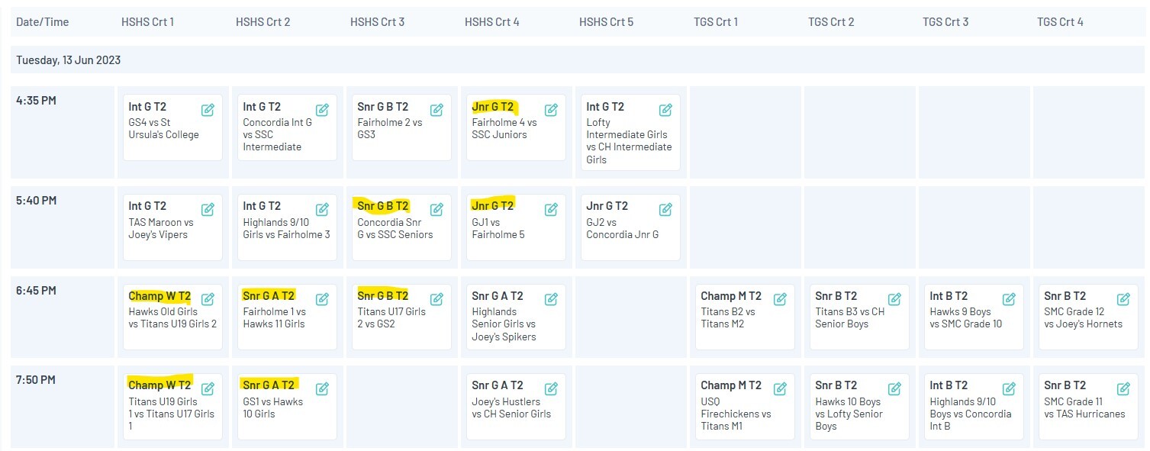Click the 5:40 PM time slot label
The height and width of the screenshot is (451, 1150).
click(x=37, y=201)
